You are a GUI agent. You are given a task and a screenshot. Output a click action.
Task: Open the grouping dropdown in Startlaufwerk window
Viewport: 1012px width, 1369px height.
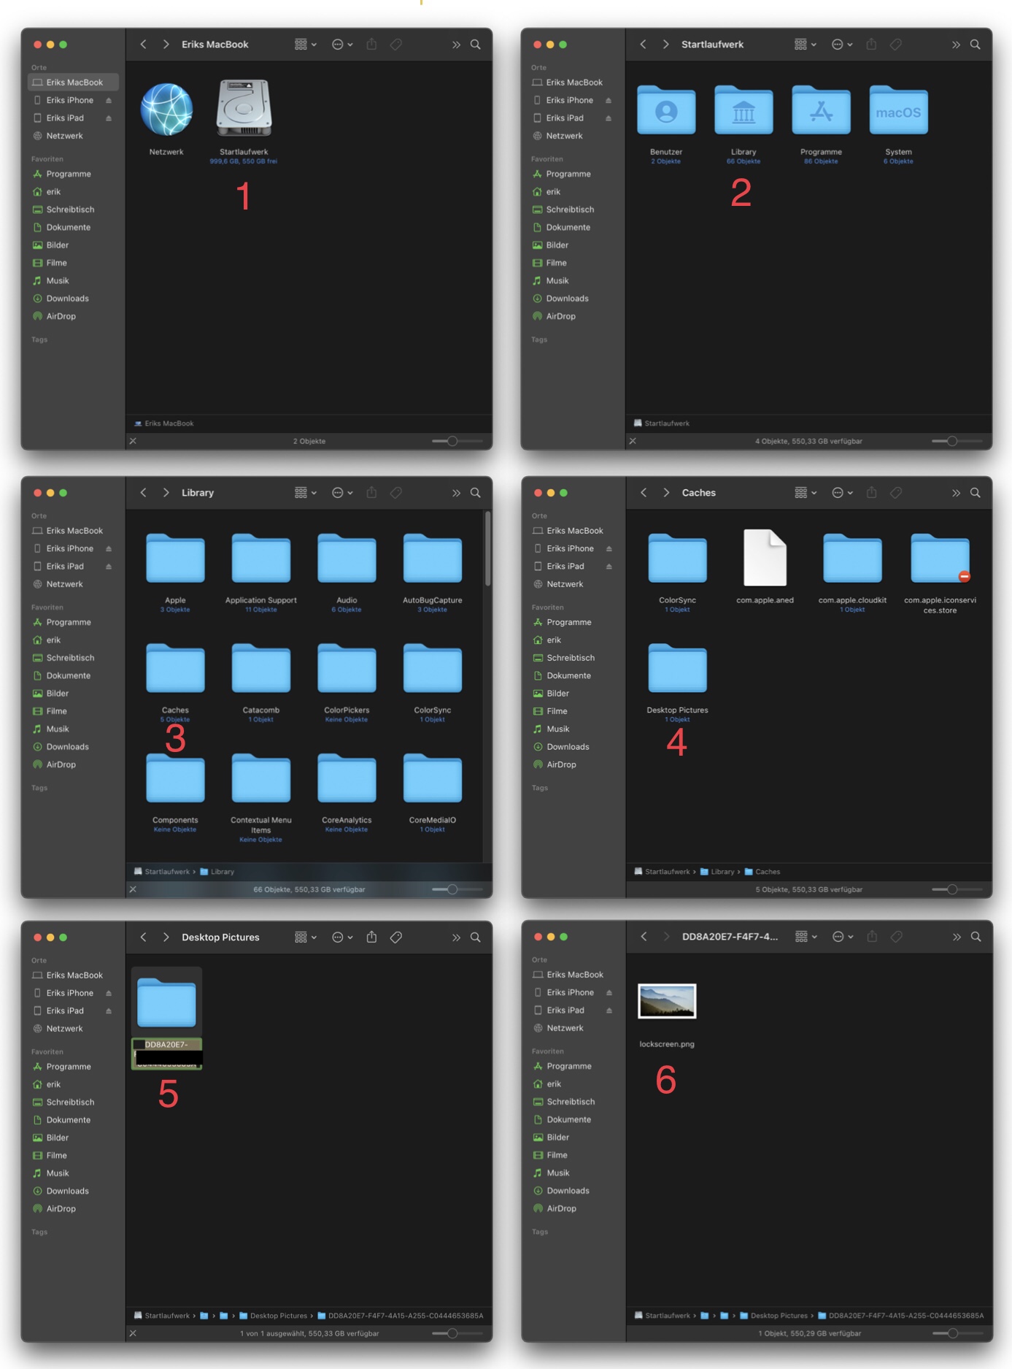click(x=806, y=45)
